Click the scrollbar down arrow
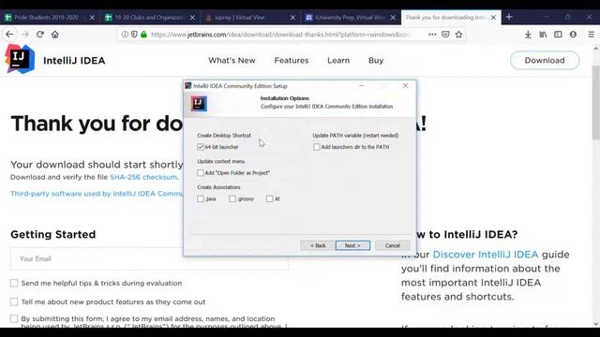The height and width of the screenshot is (337, 600). click(596, 324)
